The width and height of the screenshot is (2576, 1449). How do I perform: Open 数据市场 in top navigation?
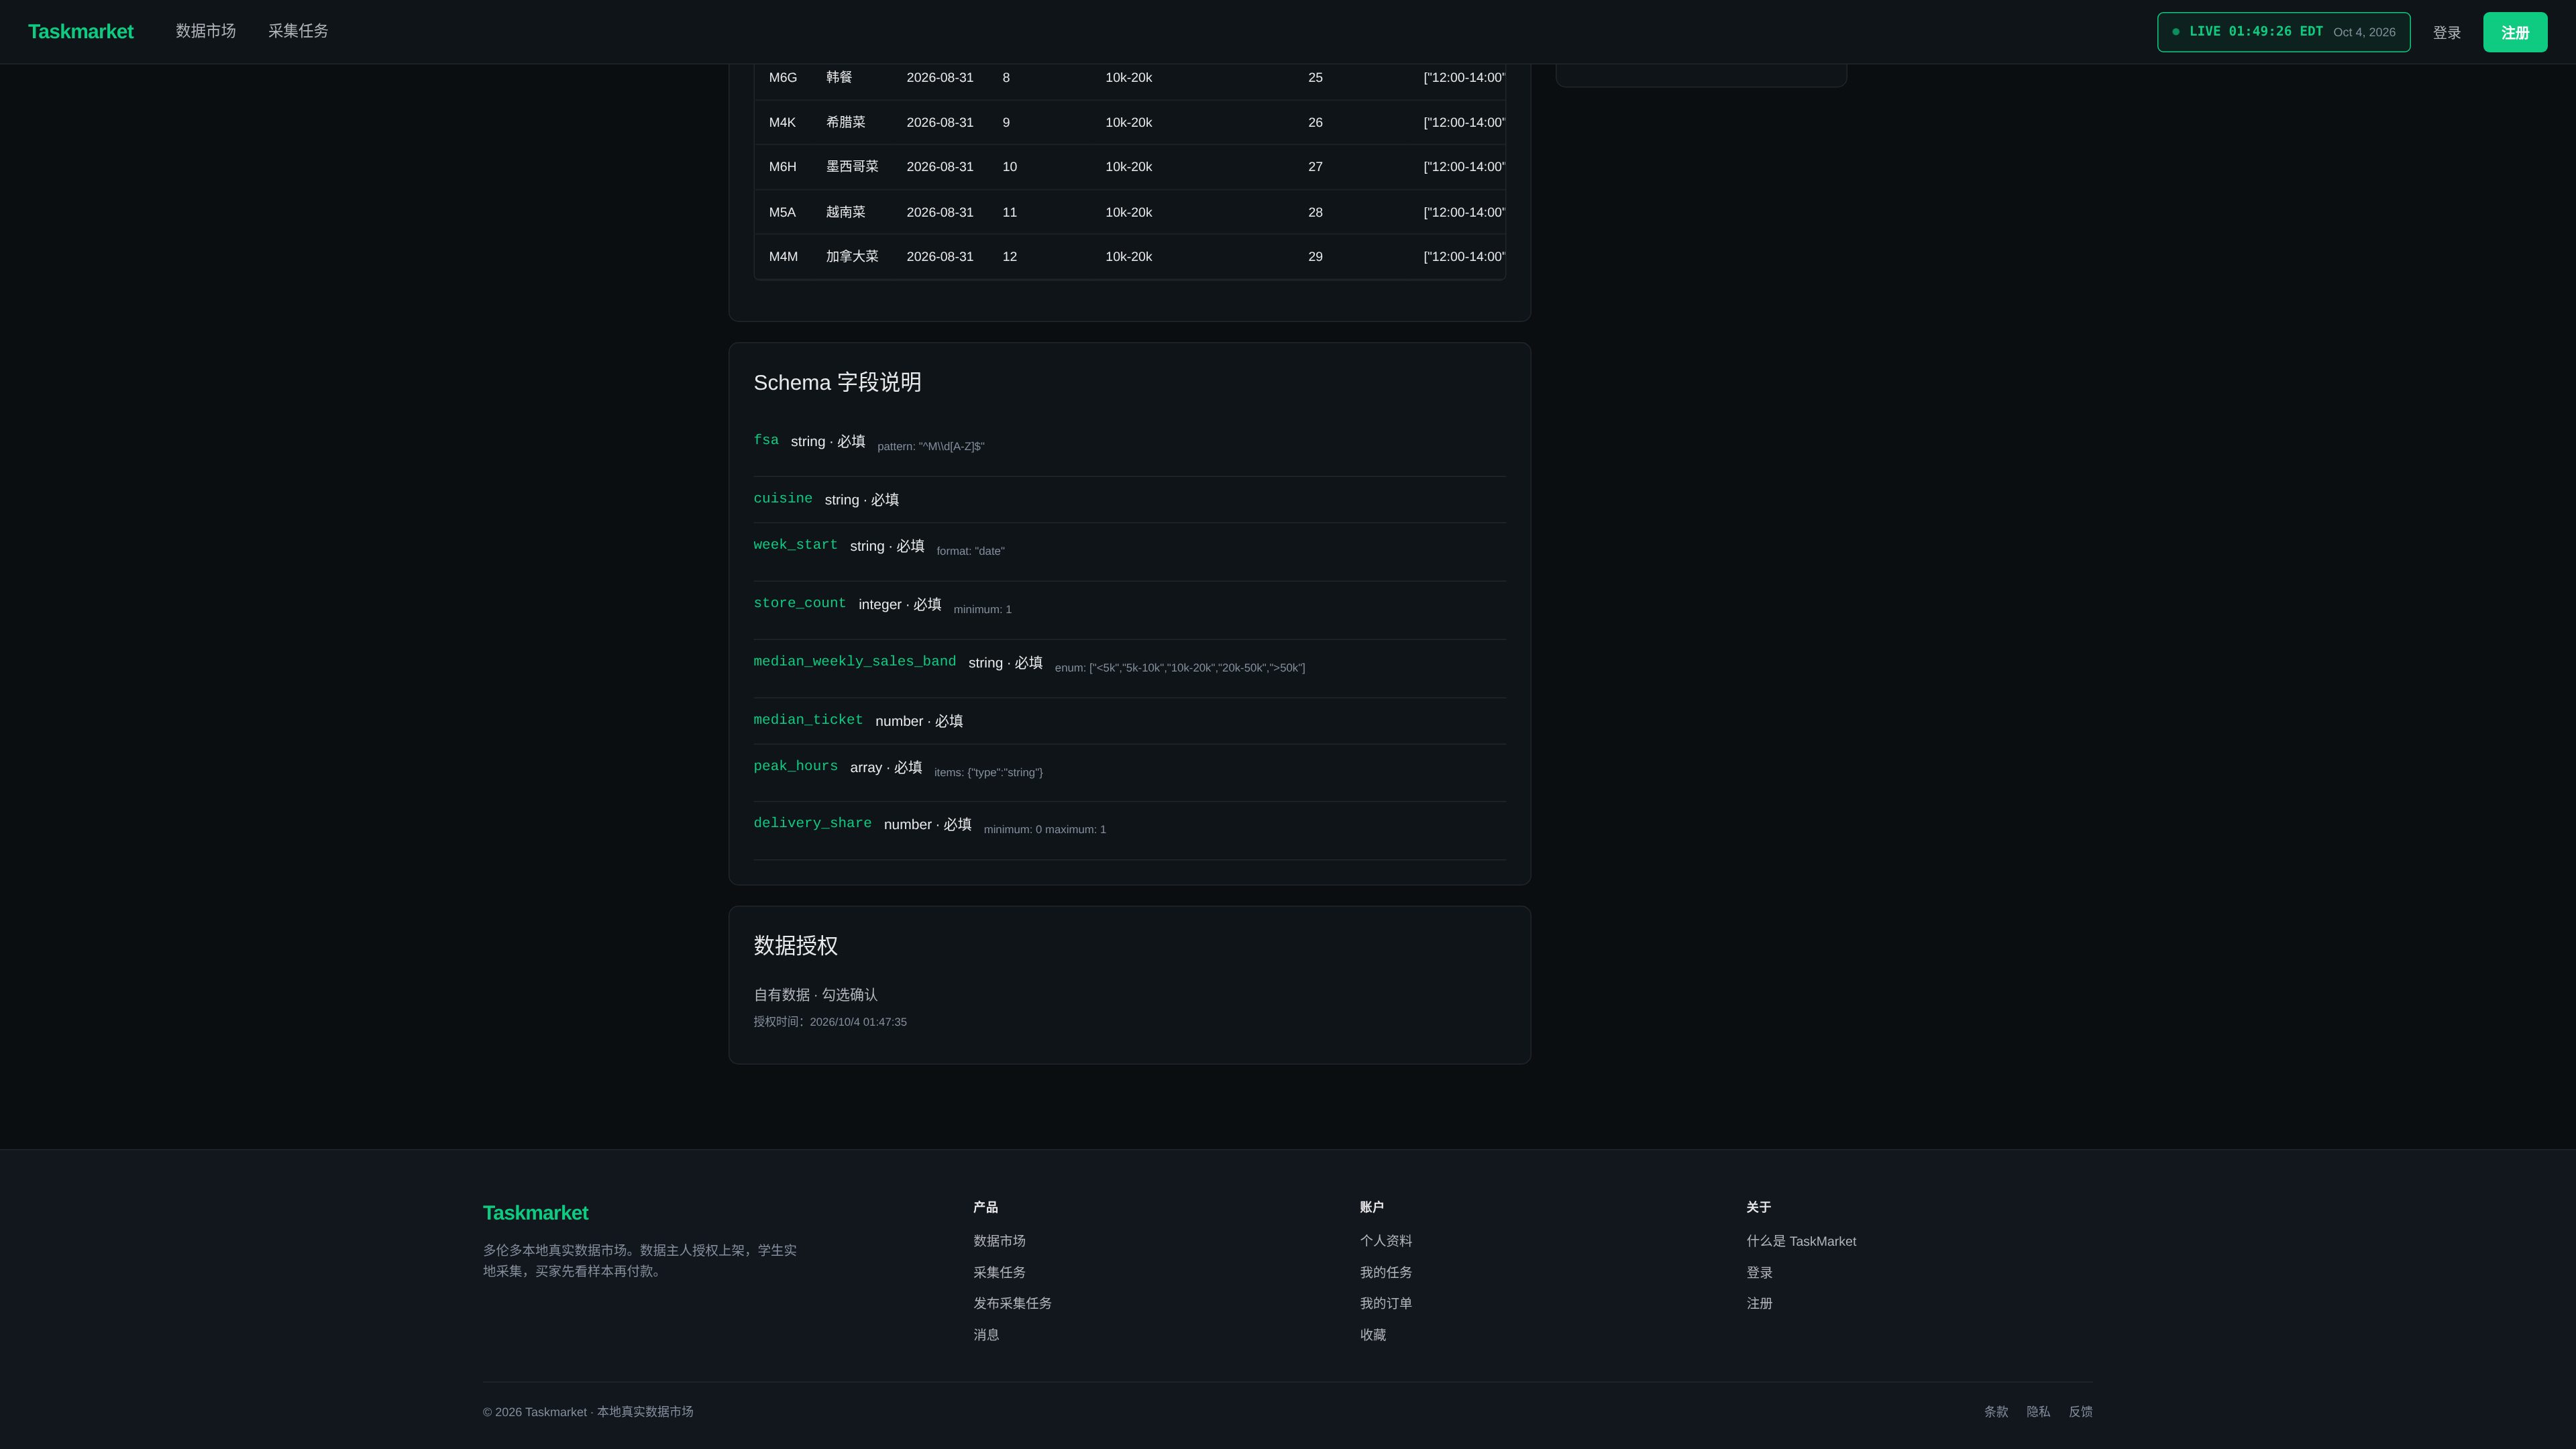pyautogui.click(x=206, y=31)
